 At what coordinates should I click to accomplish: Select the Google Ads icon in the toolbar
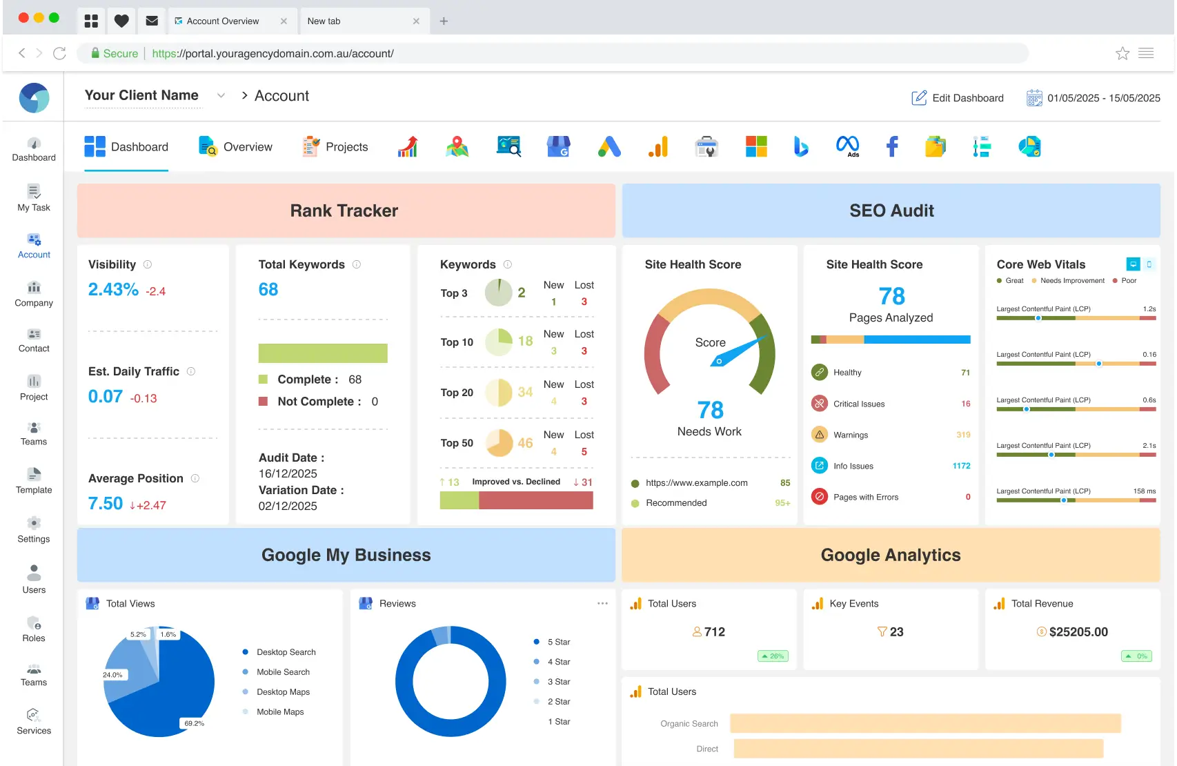(x=609, y=146)
